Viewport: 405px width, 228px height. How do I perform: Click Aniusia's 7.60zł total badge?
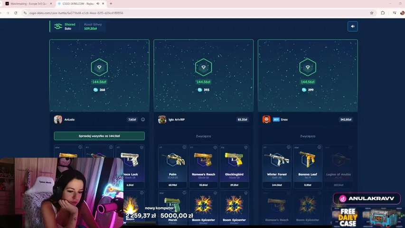(x=132, y=119)
